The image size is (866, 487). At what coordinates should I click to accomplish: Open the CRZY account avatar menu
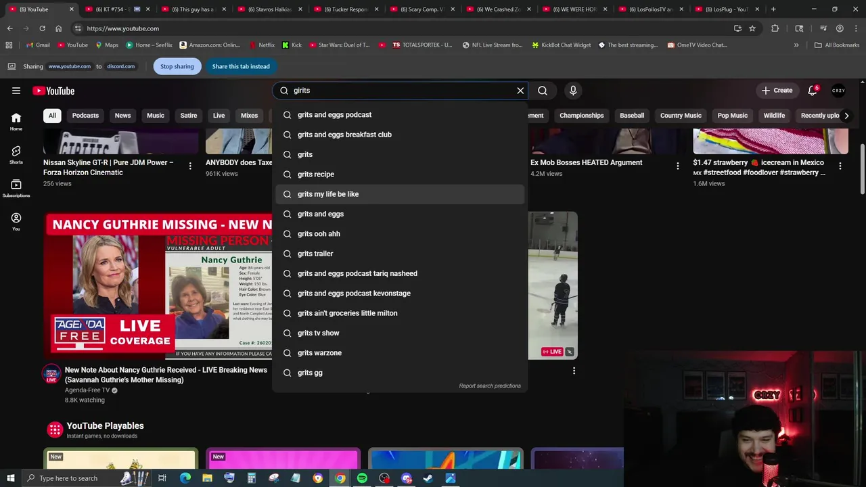click(838, 91)
